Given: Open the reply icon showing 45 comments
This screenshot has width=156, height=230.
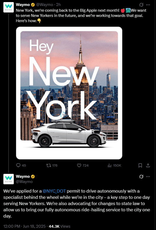Looking at the screenshot, I should (18, 166).
